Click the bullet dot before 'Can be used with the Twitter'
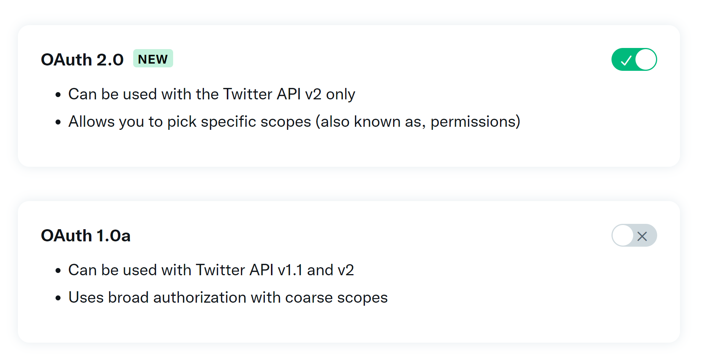The width and height of the screenshot is (715, 359). (x=58, y=95)
